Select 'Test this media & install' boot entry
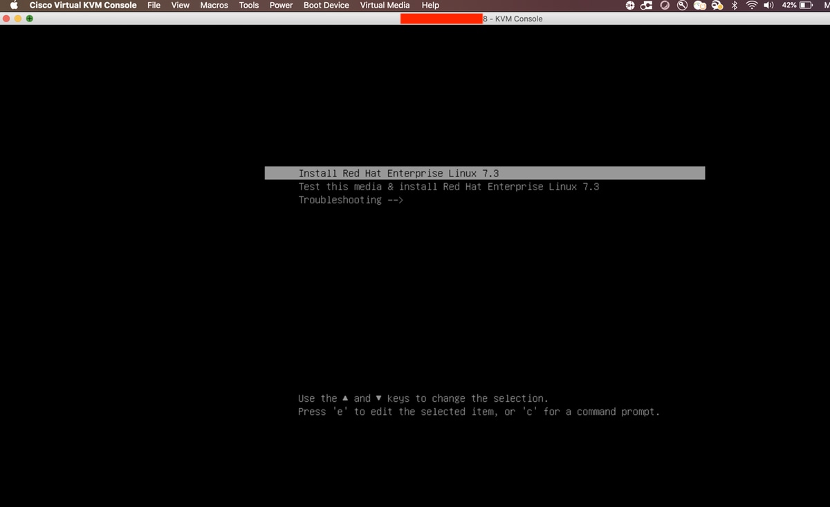 pyautogui.click(x=449, y=187)
